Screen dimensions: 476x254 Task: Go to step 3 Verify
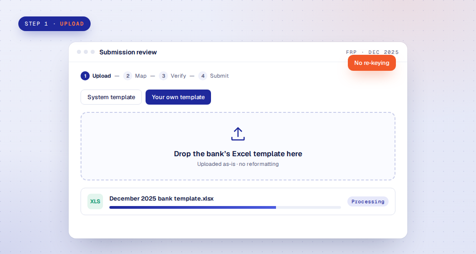coord(173,76)
